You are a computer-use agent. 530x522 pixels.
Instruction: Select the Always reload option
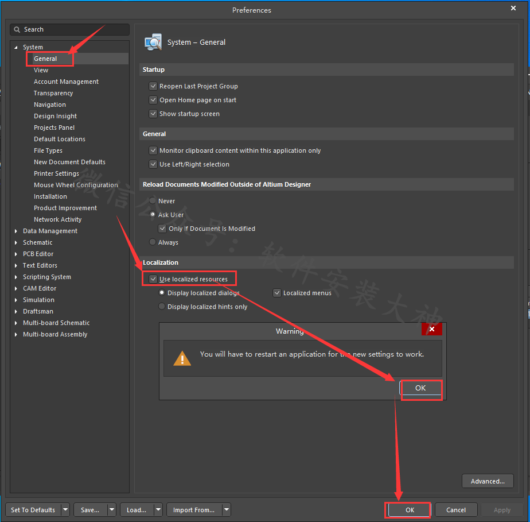[x=153, y=242]
